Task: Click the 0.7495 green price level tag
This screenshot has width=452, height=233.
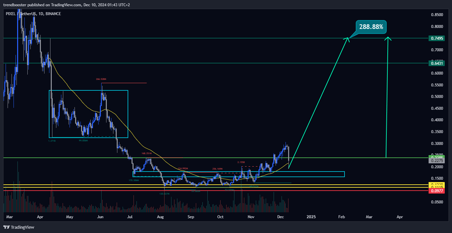Action: pos(437,38)
